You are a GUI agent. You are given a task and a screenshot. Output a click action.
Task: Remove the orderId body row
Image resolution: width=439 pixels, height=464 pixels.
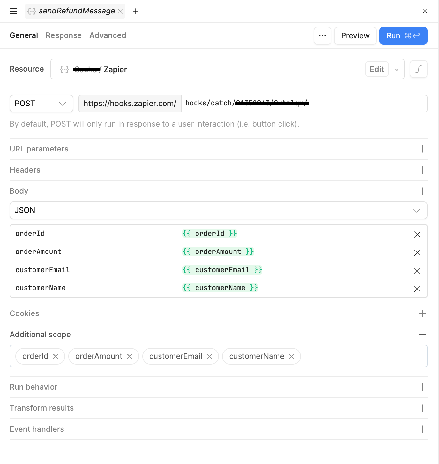pos(417,235)
